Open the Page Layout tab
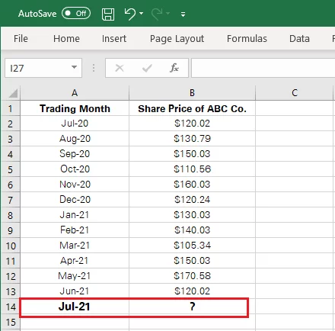Image resolution: width=335 pixels, height=331 pixels. [177, 39]
